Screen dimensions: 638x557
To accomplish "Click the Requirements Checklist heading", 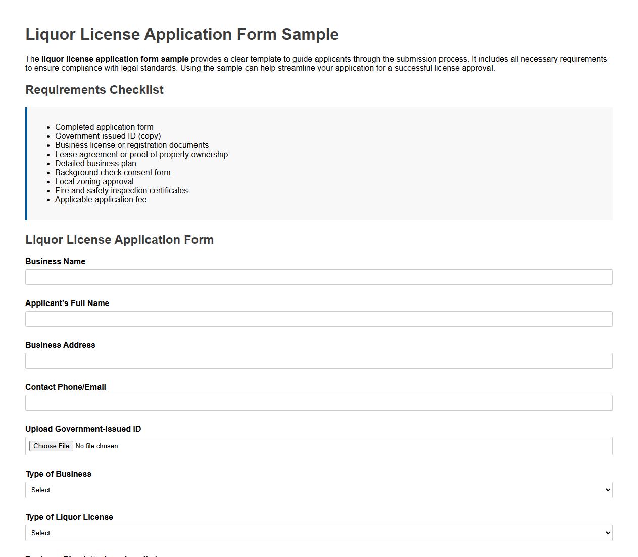I will tap(94, 90).
